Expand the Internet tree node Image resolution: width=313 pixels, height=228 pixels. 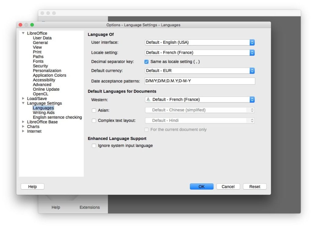pyautogui.click(x=23, y=131)
